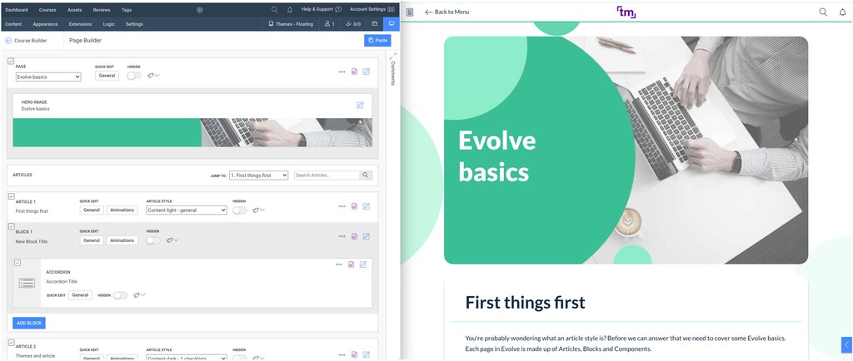Click General quick edit for the Page
The width and height of the screenshot is (853, 361).
point(107,76)
